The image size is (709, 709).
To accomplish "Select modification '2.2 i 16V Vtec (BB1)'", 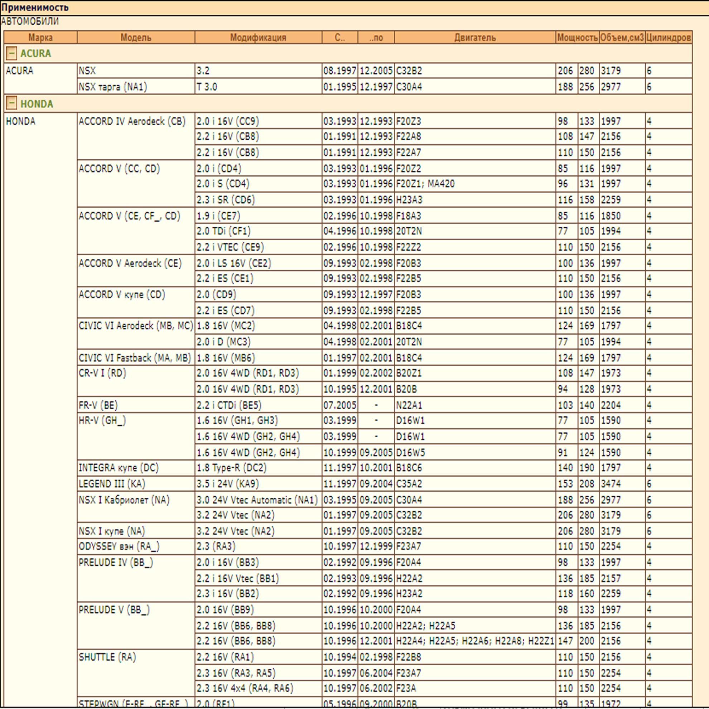I will tap(258, 578).
